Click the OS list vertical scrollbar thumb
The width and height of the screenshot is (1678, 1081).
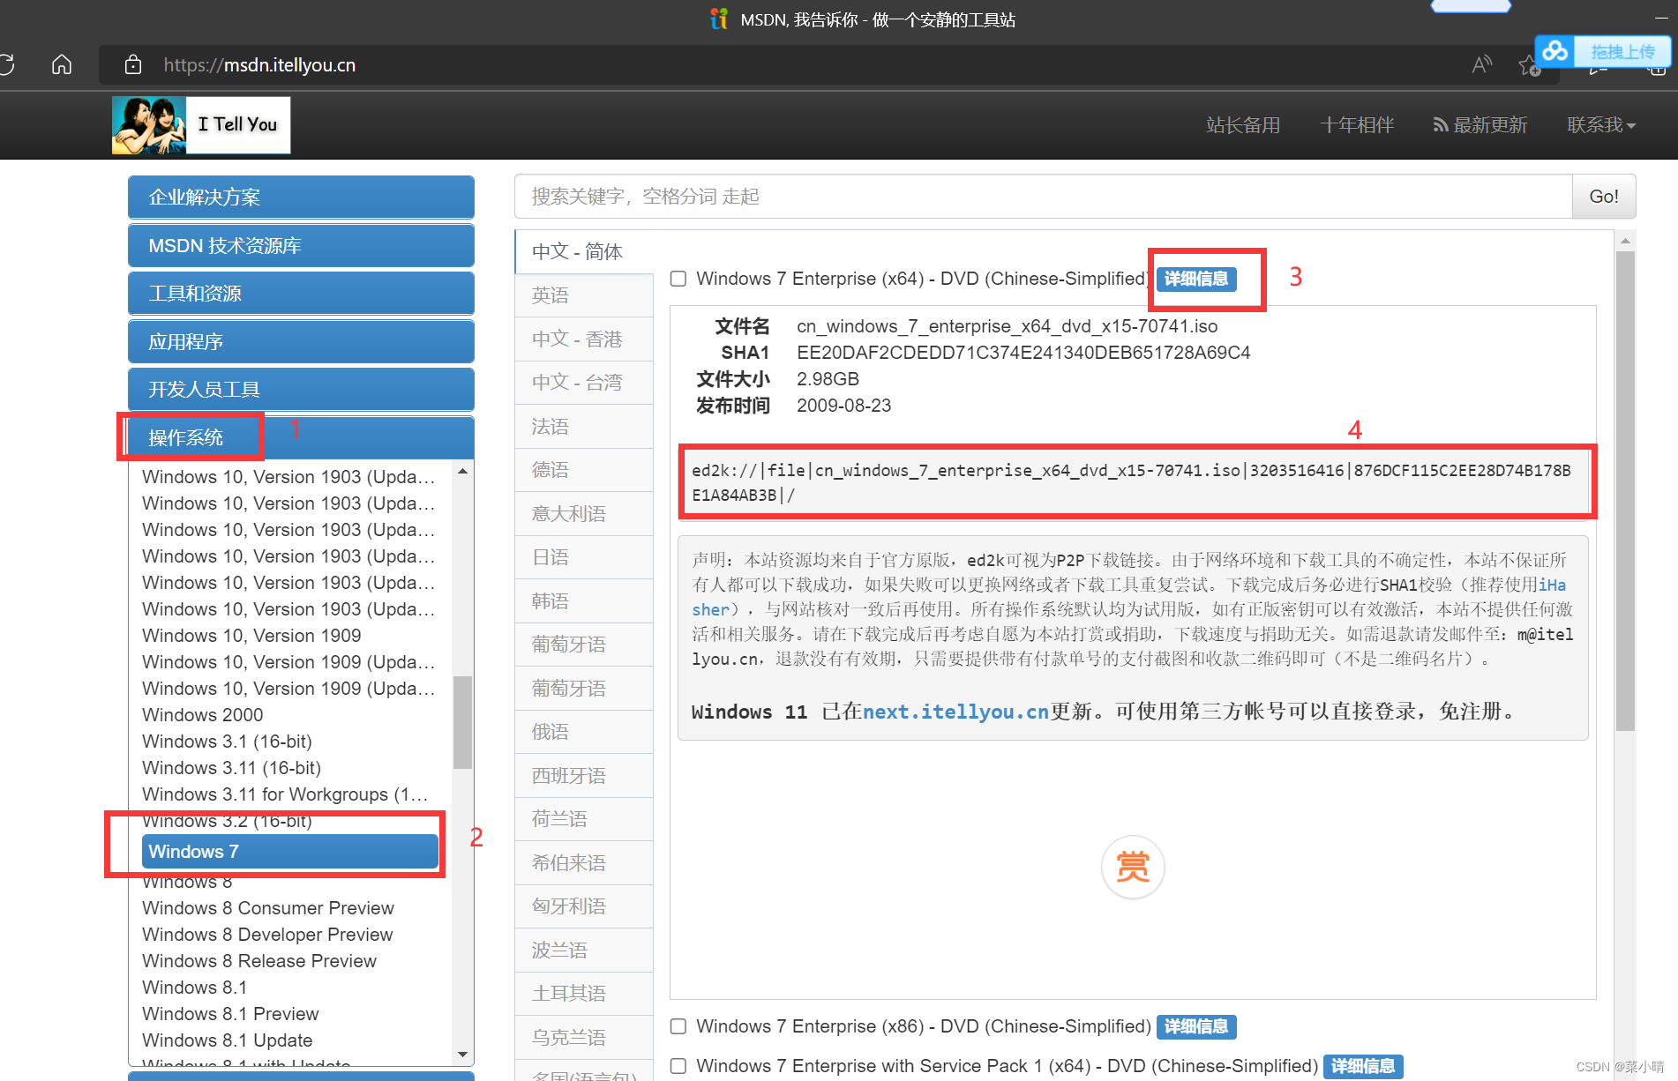(462, 722)
